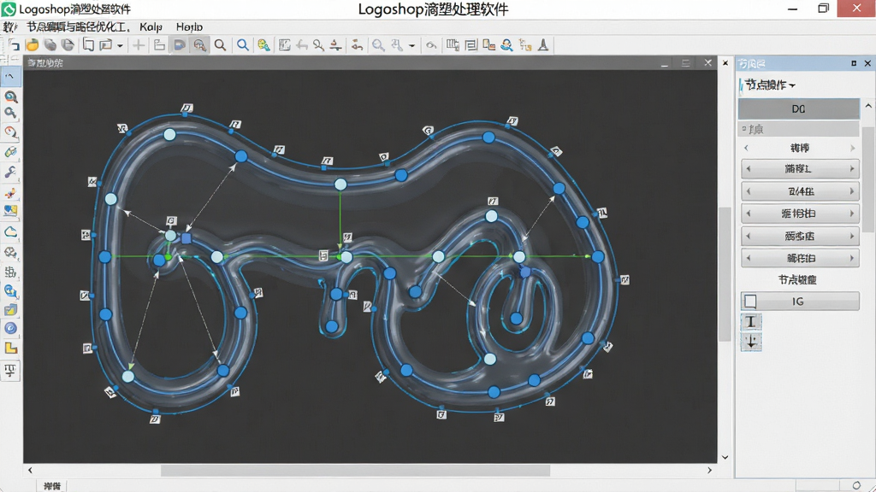This screenshot has width=876, height=492.
Task: Select the text alignment tool at sidebar bottom
Action: point(10,371)
